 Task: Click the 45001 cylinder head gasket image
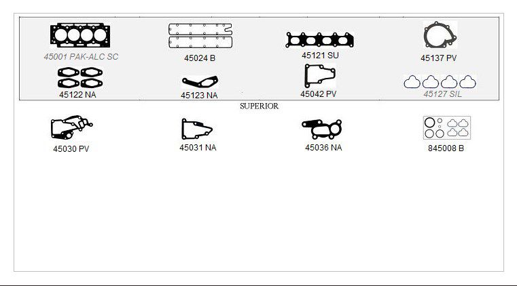(x=80, y=35)
